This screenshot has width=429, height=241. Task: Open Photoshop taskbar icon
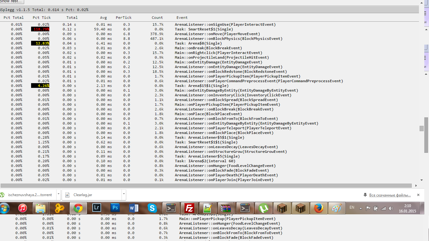115,208
